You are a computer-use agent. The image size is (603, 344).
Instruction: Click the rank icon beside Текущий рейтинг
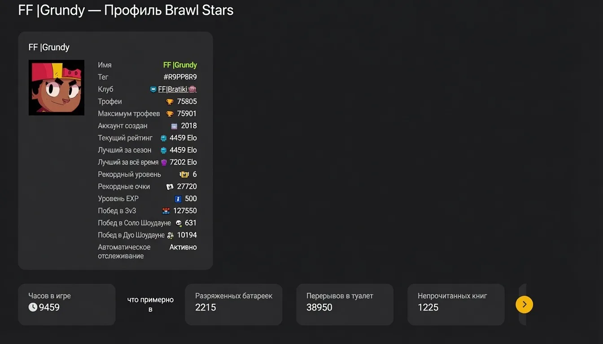(x=163, y=138)
